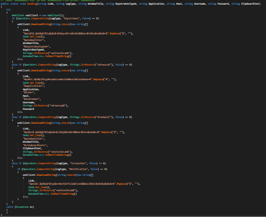
Task: Click the "ClipboardText," array element line
Action: (32, 148)
